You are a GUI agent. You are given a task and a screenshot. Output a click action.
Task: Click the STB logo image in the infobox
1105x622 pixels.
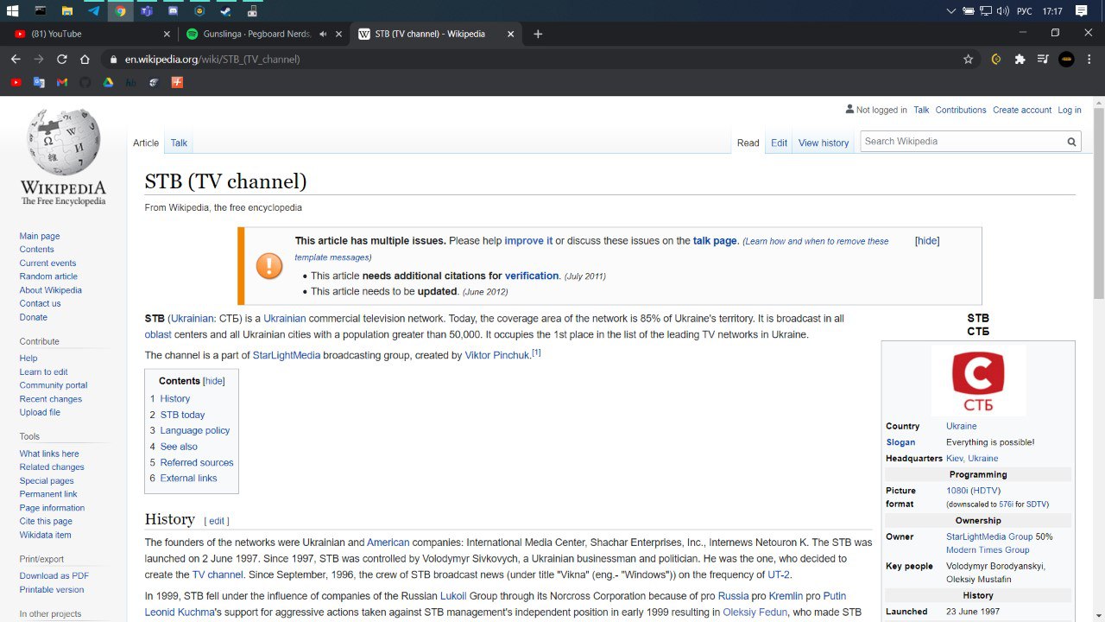[x=978, y=380]
